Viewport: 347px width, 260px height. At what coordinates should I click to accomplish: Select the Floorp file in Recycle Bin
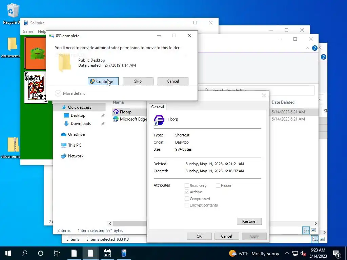pos(125,112)
